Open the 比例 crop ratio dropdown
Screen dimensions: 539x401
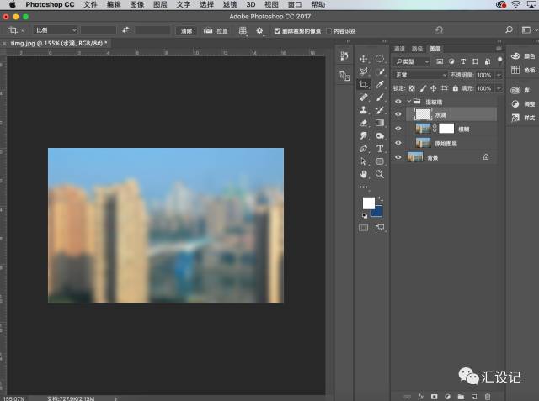(56, 30)
